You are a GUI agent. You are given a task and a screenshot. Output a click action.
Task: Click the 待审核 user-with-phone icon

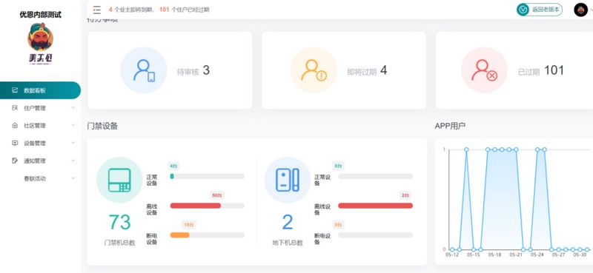tap(144, 70)
